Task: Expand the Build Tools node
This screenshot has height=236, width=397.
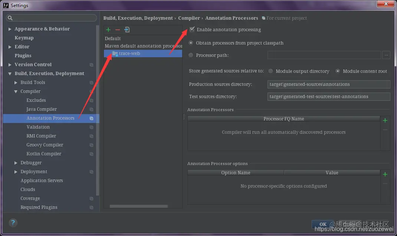Action: click(x=16, y=83)
